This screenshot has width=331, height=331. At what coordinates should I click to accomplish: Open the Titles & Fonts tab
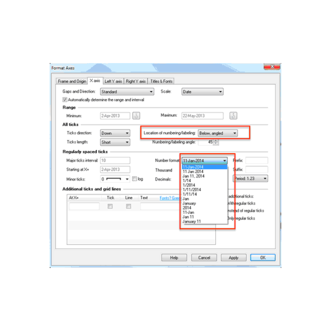click(161, 81)
